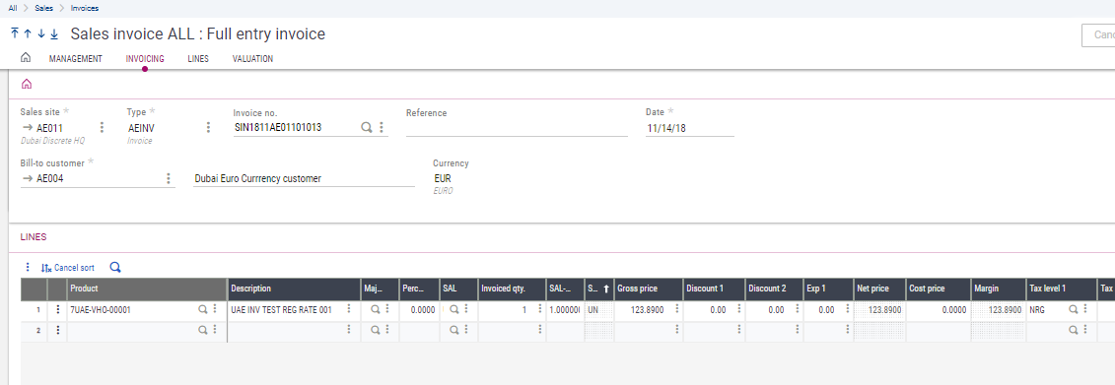Open Gross price 123.8900 cell actions

tap(676, 309)
